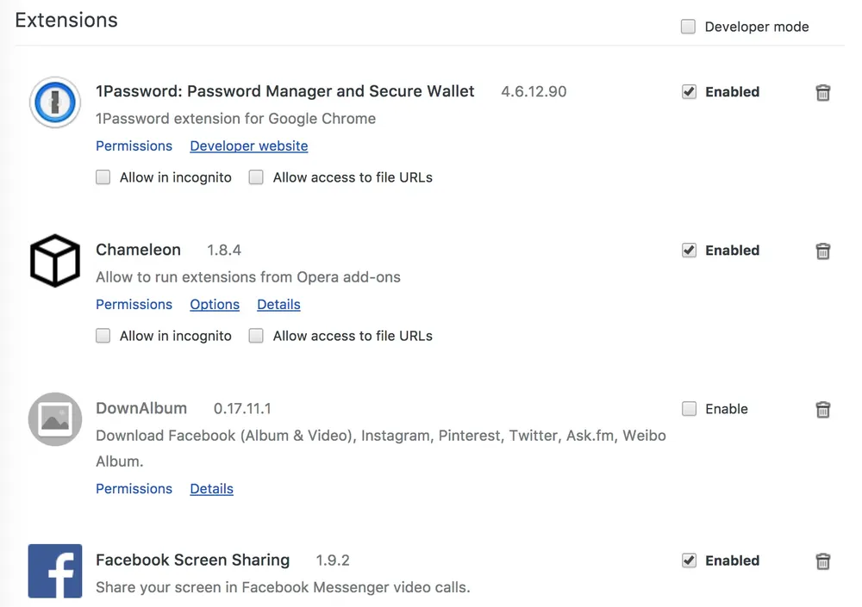Click DownAlbum's 'Download Facebook (Album & Video)' description

[381, 449]
